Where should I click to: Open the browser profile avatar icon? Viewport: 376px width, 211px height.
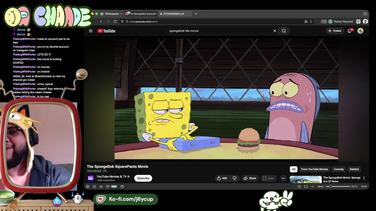(365, 21)
